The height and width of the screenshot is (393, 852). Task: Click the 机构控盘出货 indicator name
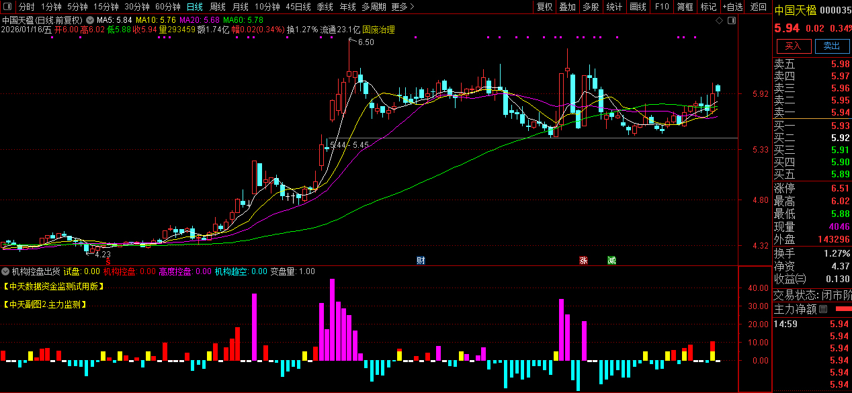point(36,272)
